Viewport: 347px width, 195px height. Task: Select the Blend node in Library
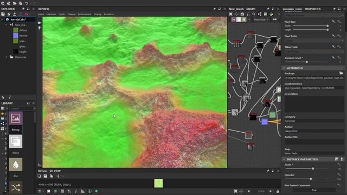point(16,141)
